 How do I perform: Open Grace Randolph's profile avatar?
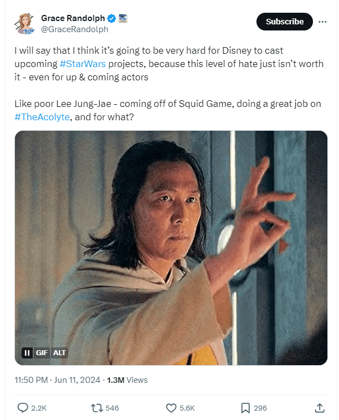click(x=25, y=24)
